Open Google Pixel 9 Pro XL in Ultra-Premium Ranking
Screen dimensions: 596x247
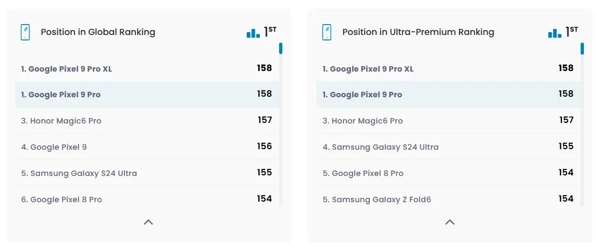pyautogui.click(x=449, y=68)
